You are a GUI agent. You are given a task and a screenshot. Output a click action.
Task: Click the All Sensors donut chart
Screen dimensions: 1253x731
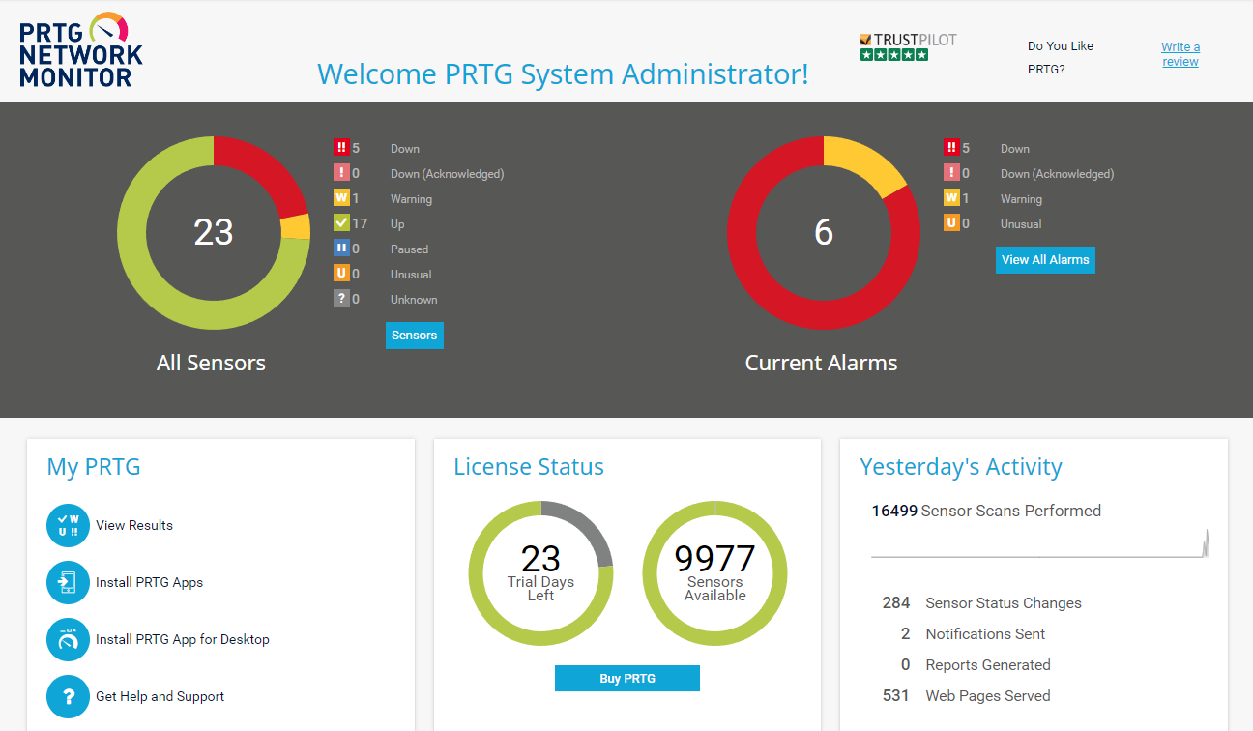click(214, 233)
